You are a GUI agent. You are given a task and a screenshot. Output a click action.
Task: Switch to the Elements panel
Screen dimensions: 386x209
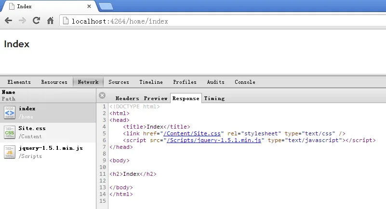click(19, 82)
